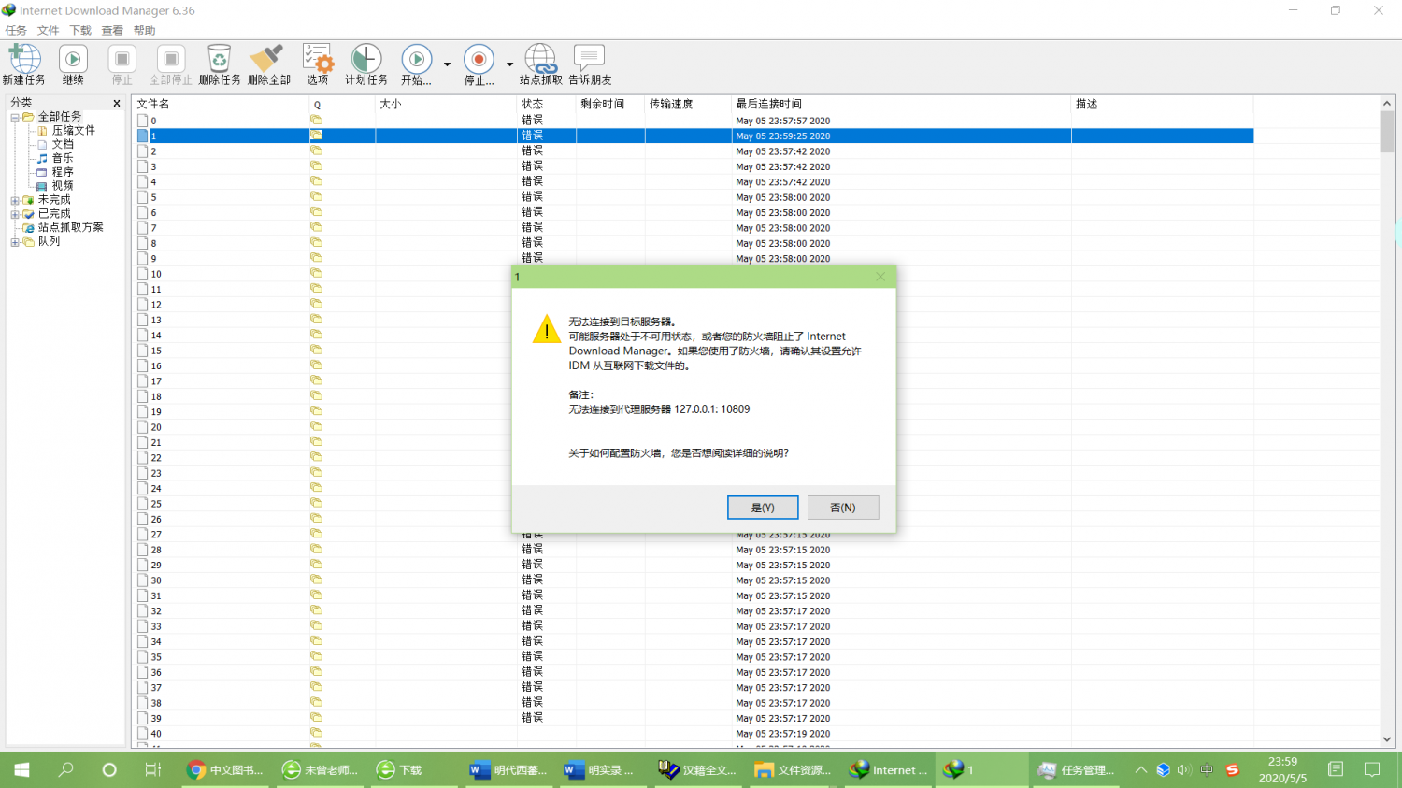Select the 视频 category
This screenshot has width=1402, height=788.
(63, 186)
